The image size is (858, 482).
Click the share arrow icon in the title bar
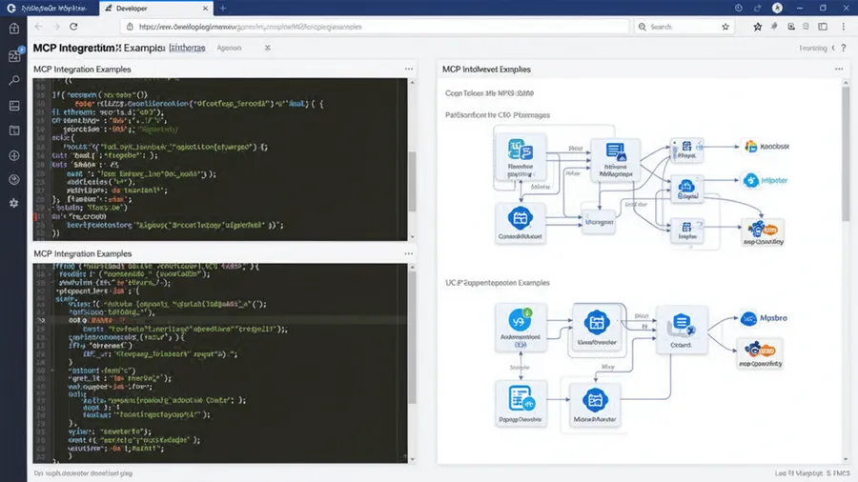pos(757,9)
